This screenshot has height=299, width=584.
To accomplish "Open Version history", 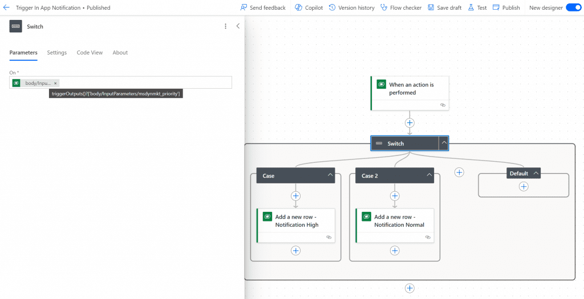I will pyautogui.click(x=352, y=8).
